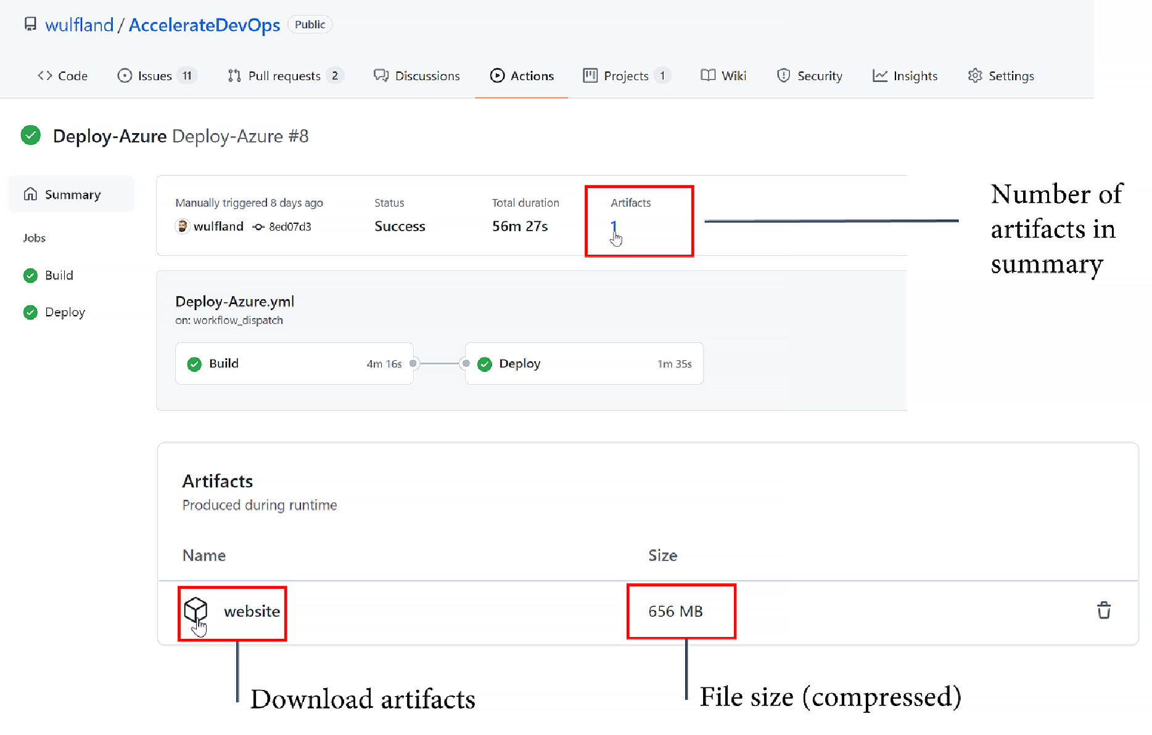This screenshot has width=1152, height=735.
Task: Click the Projects count badge 1
Action: coord(662,75)
